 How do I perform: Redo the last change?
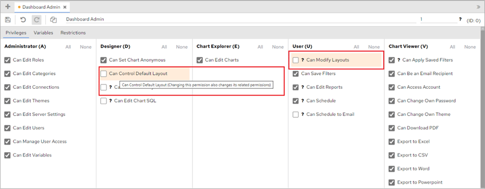click(36, 20)
